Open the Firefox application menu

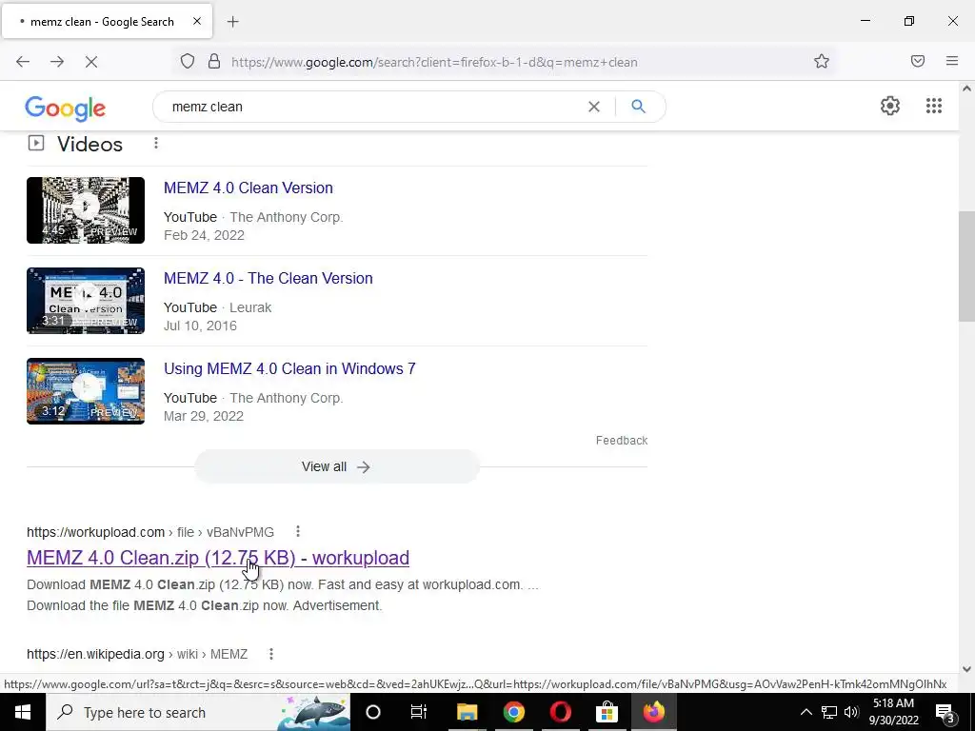952,61
